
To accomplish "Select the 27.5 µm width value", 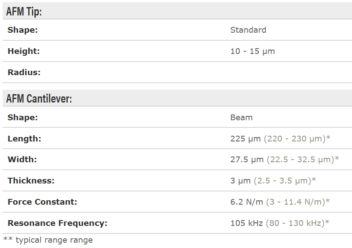I will pos(247,160).
